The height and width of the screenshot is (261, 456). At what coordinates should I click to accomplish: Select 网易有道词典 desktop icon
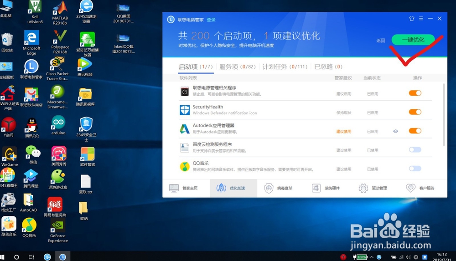(x=55, y=207)
